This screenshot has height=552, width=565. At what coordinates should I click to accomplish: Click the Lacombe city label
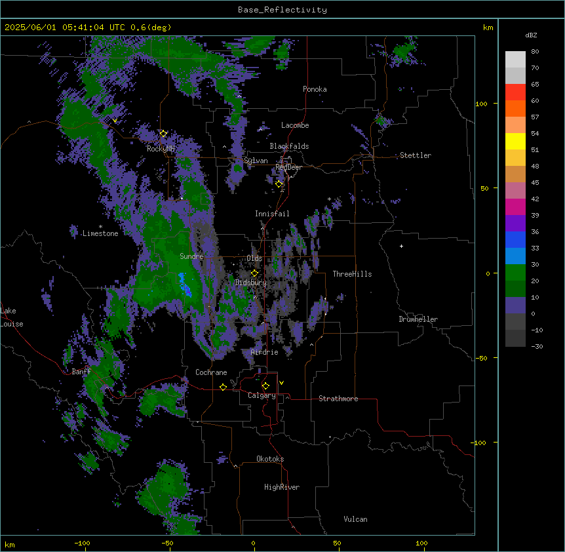295,125
